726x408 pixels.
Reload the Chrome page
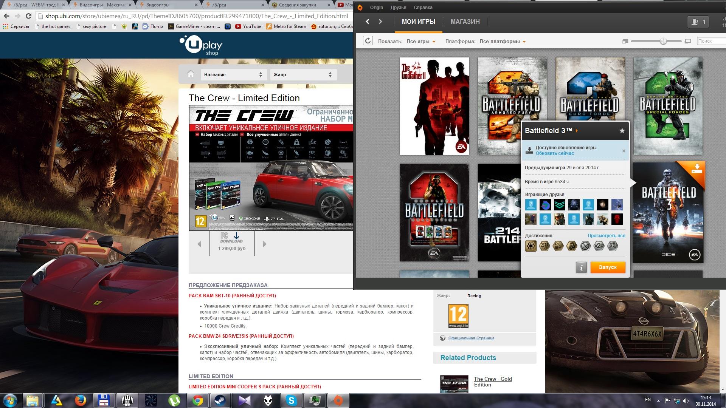(28, 16)
